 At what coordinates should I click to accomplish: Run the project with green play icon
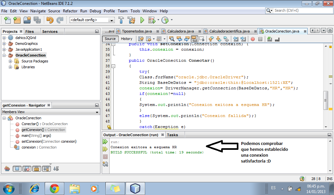[x=142, y=20]
